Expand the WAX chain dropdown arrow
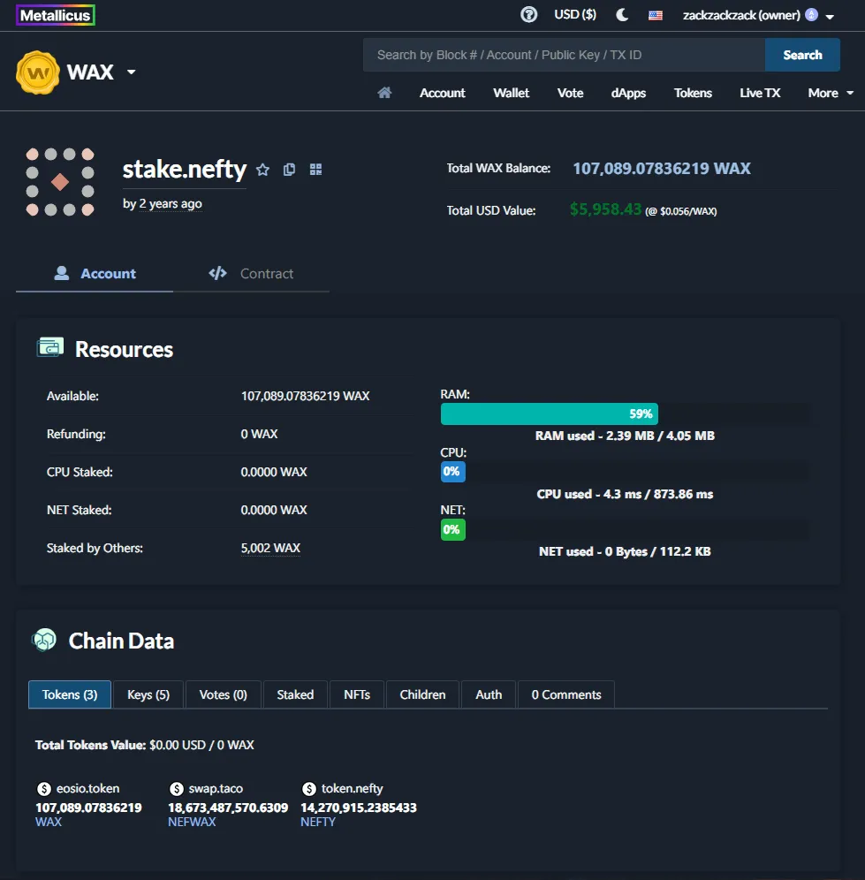865x880 pixels. 132,72
